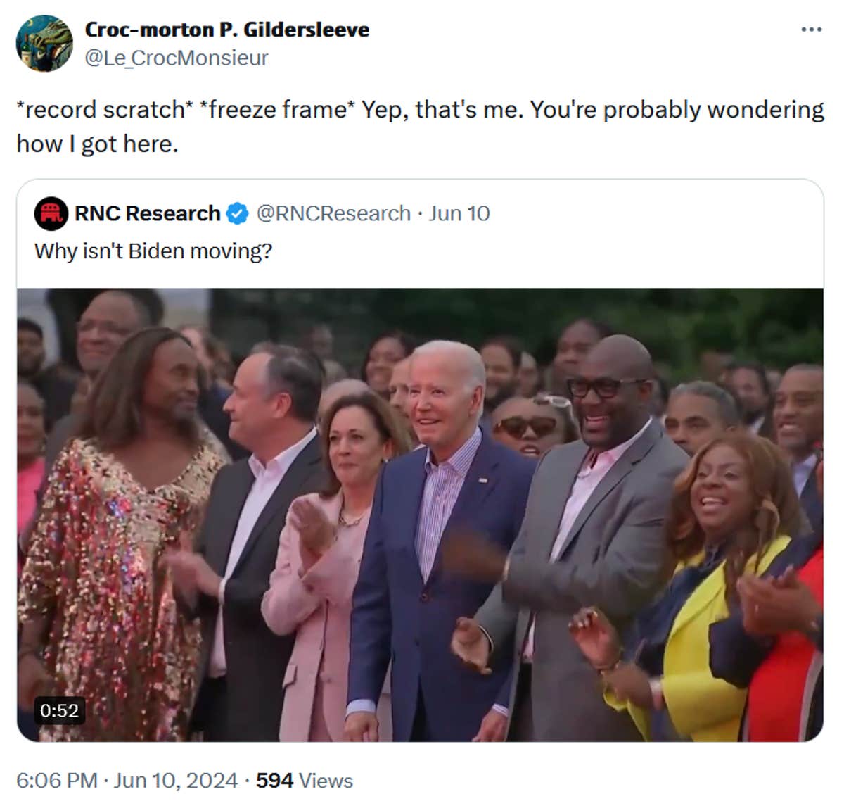Click the record scratch tweet text
This screenshot has width=844, height=806.
420,127
